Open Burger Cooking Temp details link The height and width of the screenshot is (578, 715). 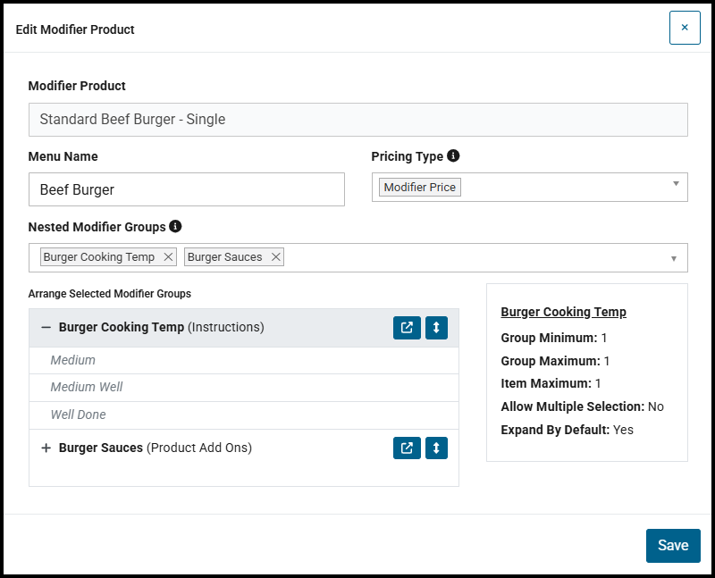(563, 312)
